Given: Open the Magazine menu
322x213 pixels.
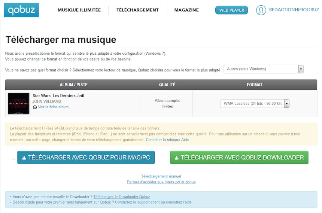Looking at the screenshot, I should [186, 10].
